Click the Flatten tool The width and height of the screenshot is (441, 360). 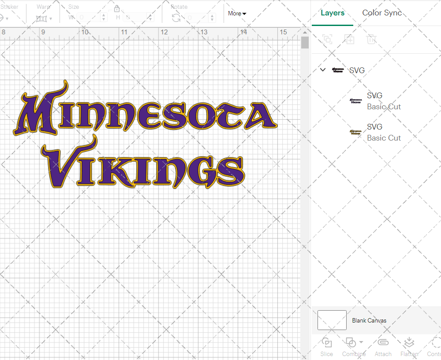pyautogui.click(x=409, y=347)
